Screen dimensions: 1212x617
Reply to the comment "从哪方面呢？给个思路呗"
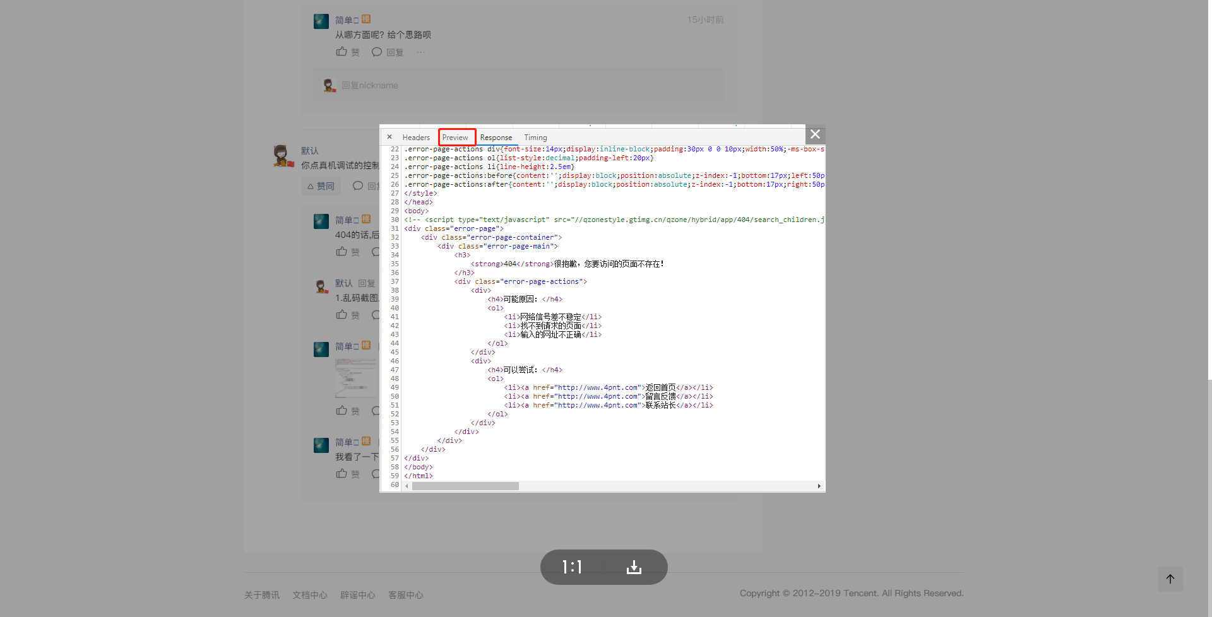388,52
